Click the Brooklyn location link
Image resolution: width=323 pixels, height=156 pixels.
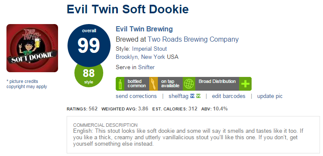tap(127, 57)
